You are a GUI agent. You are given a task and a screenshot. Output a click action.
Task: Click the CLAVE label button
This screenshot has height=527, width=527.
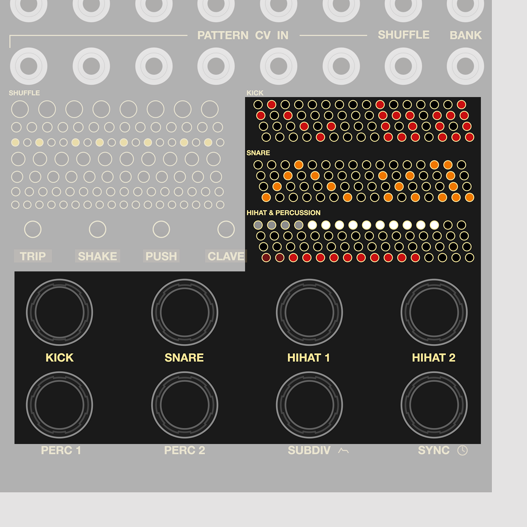click(226, 256)
